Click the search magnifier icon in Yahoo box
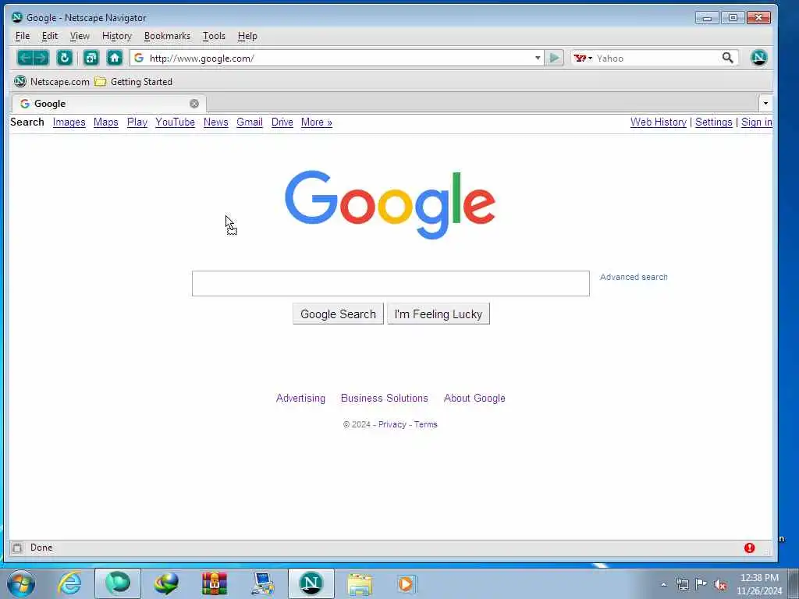Viewport: 799px width, 599px height. click(x=728, y=58)
